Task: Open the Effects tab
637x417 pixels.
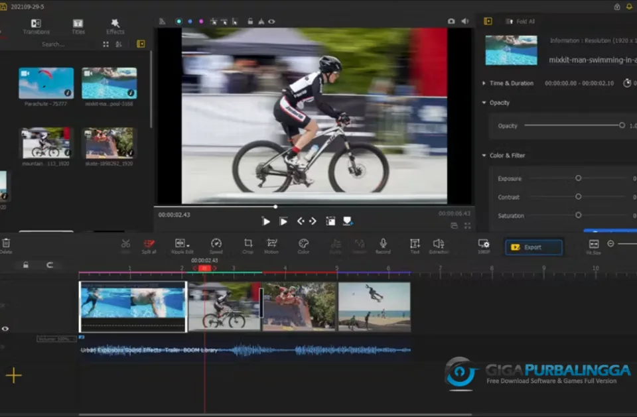Action: tap(115, 27)
